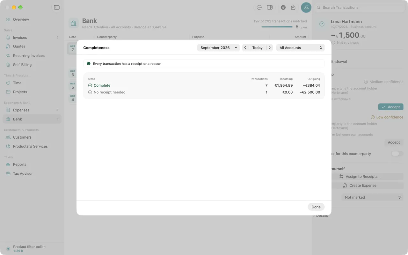Click the Bank sidebar icon
The height and width of the screenshot is (255, 408).
pos(8,119)
